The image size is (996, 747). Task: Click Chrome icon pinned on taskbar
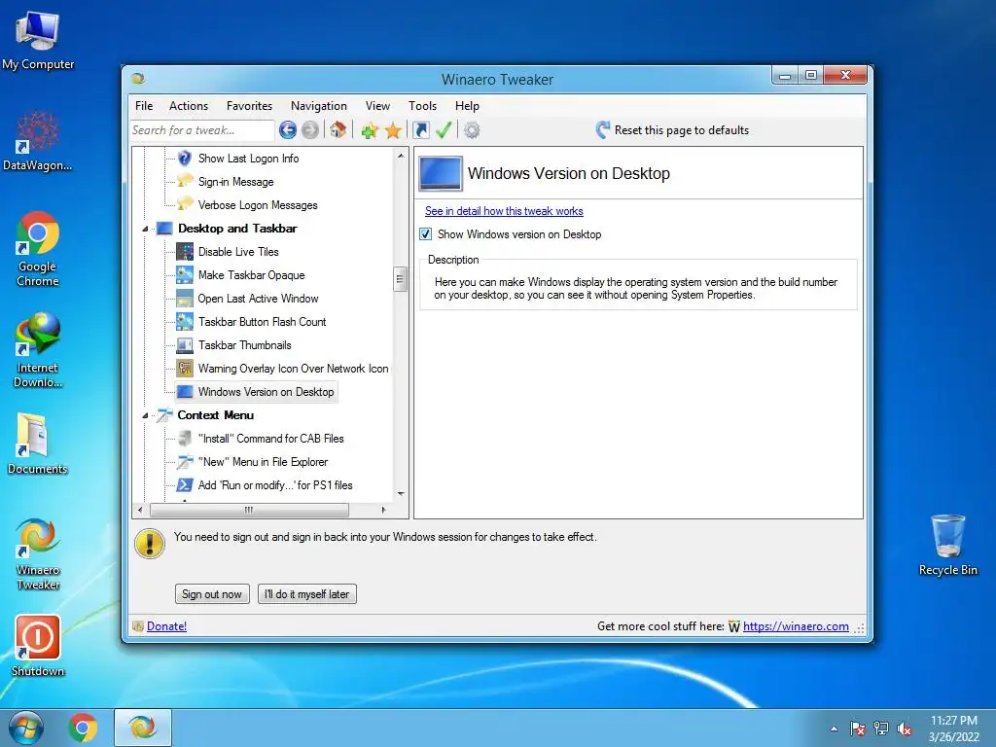(83, 728)
